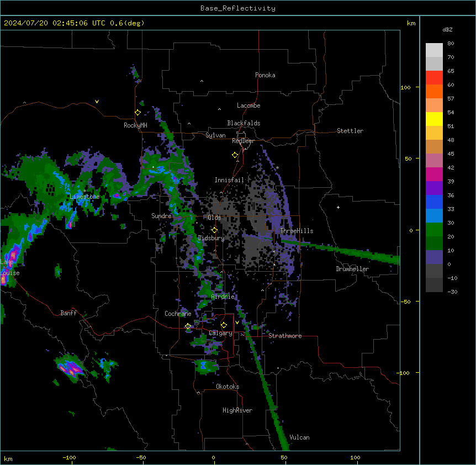Pick the light gray top legend swatch
The image size is (476, 465).
tap(434, 50)
